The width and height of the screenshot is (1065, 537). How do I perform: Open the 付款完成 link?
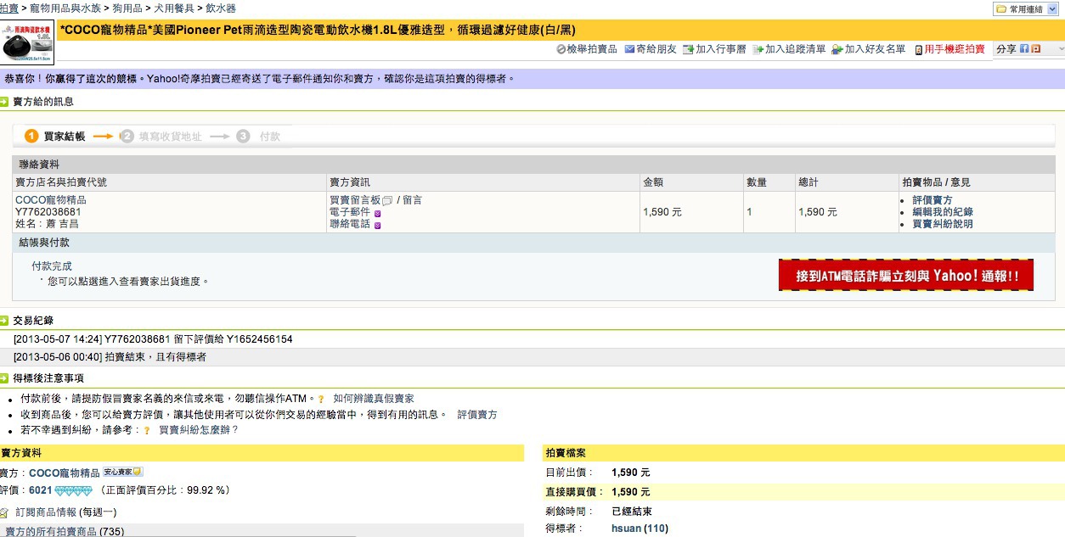pos(52,266)
